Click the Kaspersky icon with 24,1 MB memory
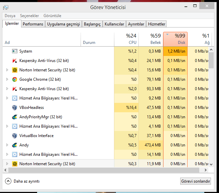 pyautogui.click(x=14, y=61)
